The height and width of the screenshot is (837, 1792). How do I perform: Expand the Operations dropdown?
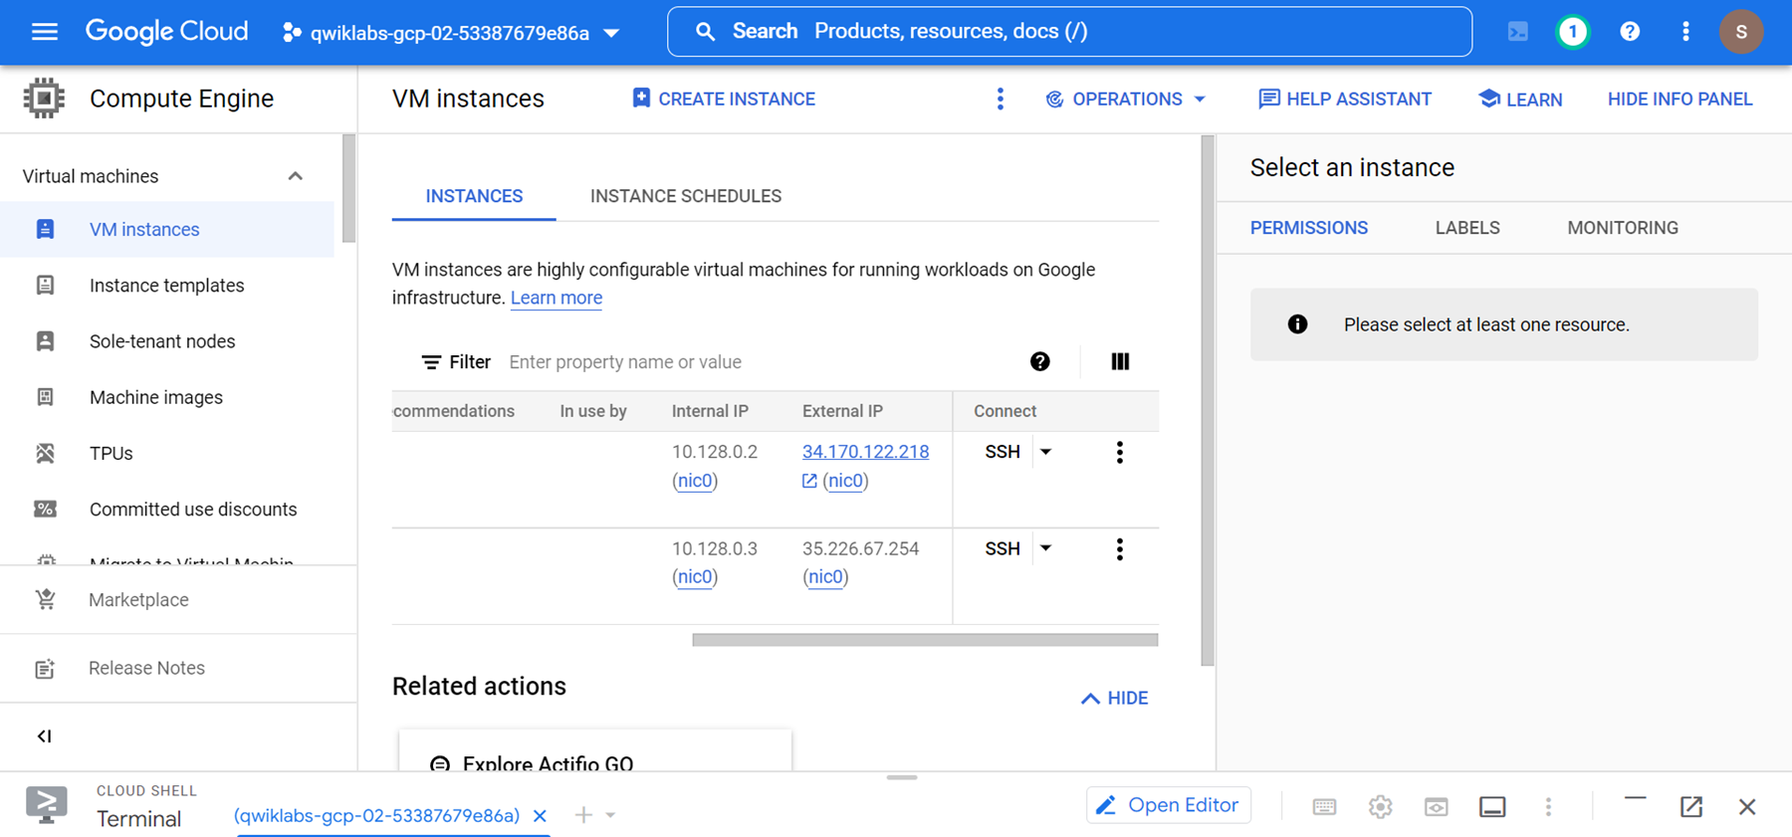tap(1125, 99)
